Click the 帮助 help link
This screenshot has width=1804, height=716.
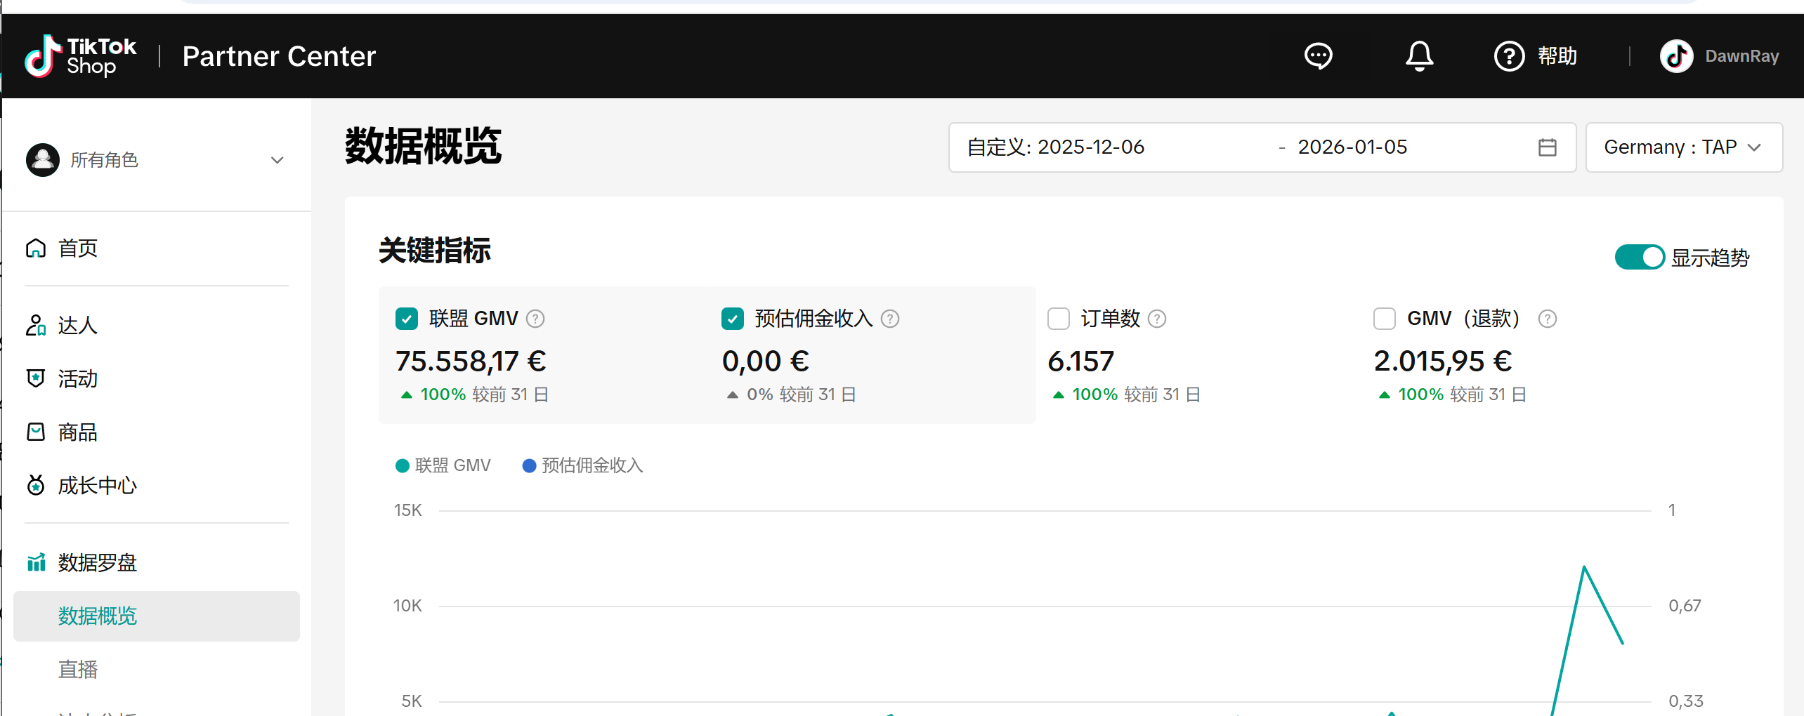(x=1557, y=56)
